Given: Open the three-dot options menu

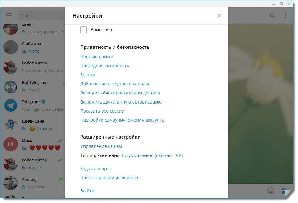Looking at the screenshot, I should [285, 15].
